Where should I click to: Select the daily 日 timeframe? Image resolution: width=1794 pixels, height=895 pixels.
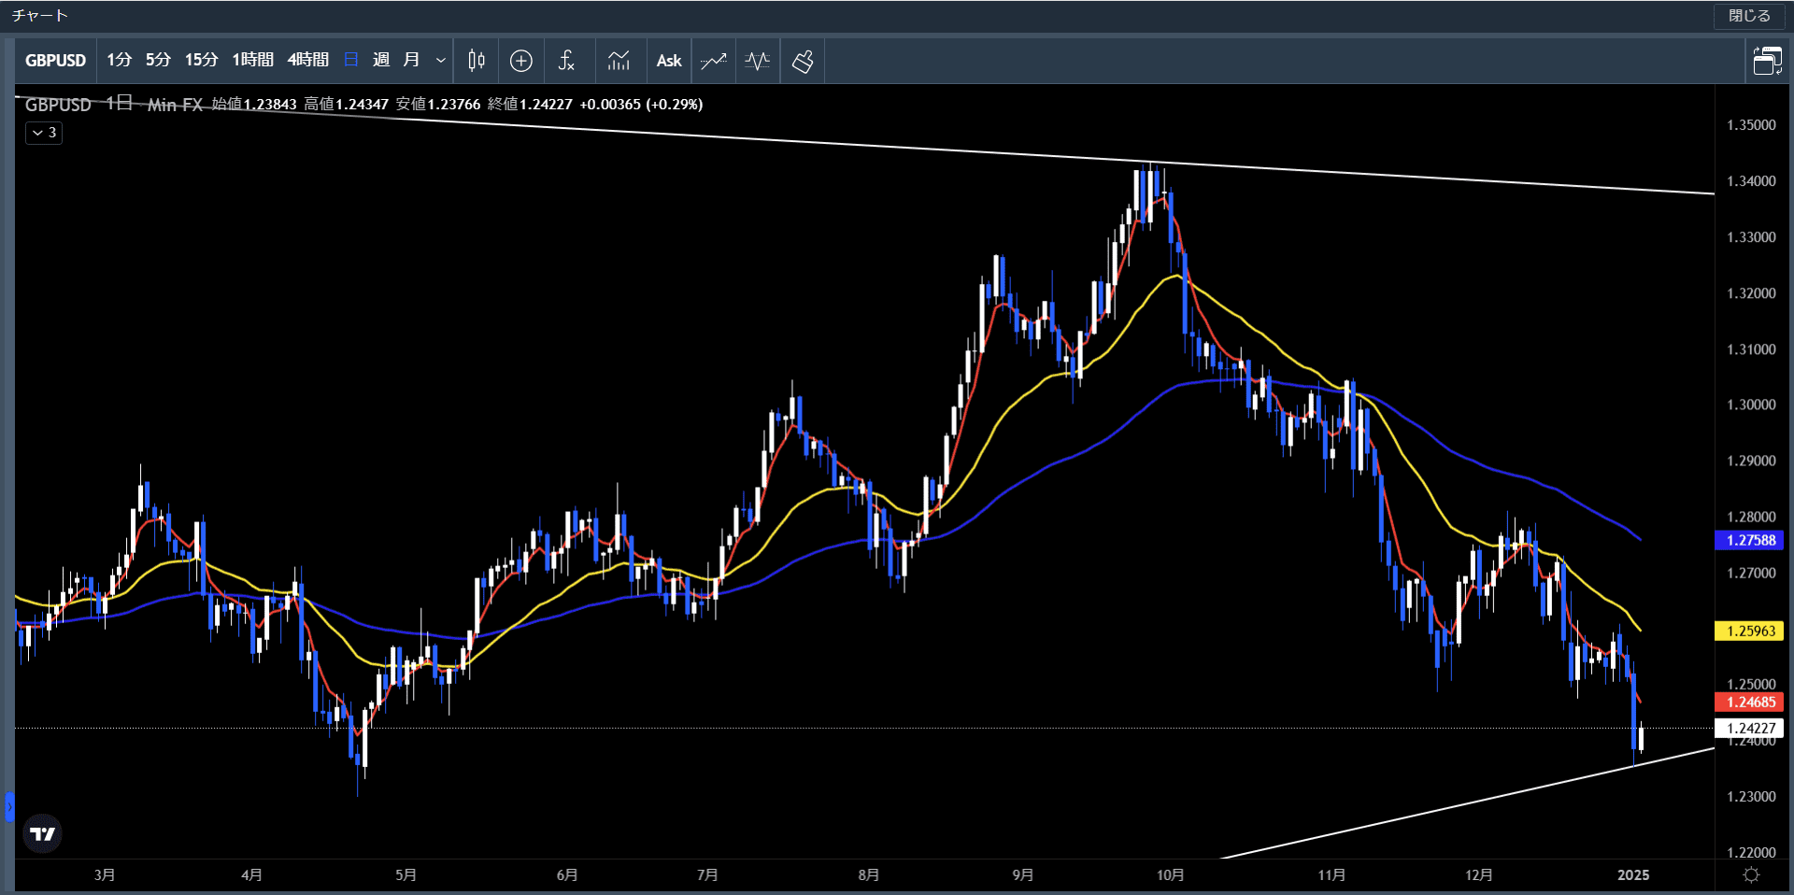351,61
